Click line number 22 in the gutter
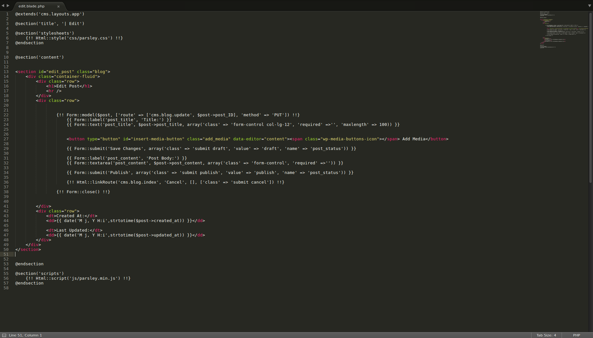This screenshot has width=593, height=338. coord(6,115)
